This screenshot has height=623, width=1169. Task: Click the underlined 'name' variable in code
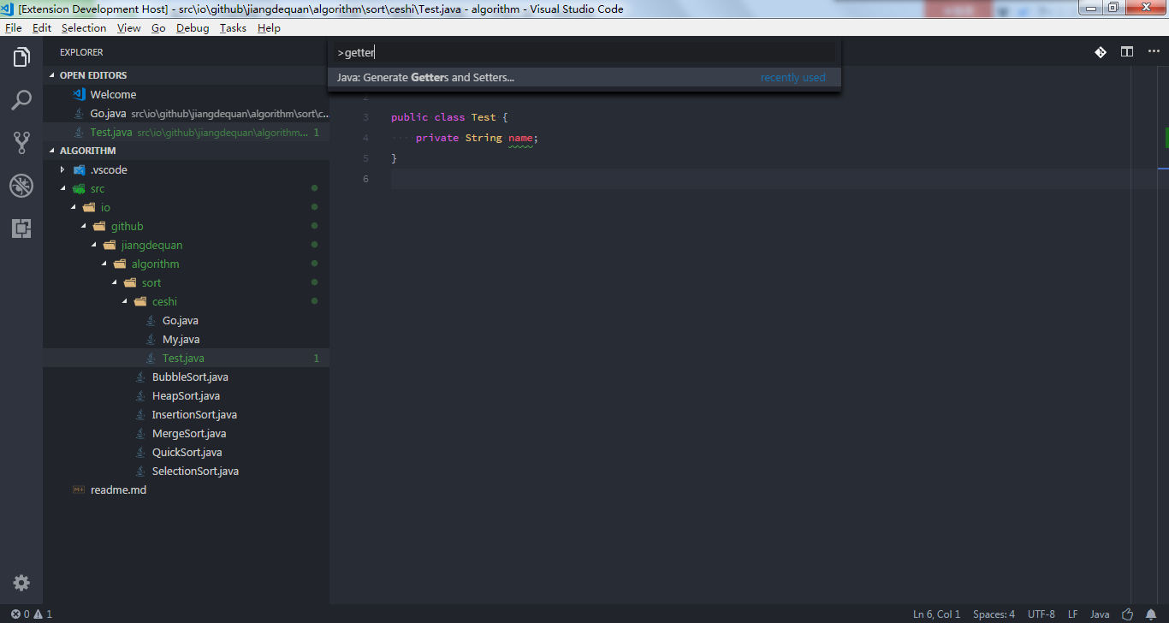tap(520, 138)
